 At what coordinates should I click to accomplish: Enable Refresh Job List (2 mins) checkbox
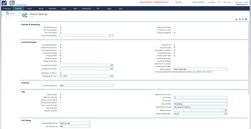pyautogui.click(x=175, y=95)
